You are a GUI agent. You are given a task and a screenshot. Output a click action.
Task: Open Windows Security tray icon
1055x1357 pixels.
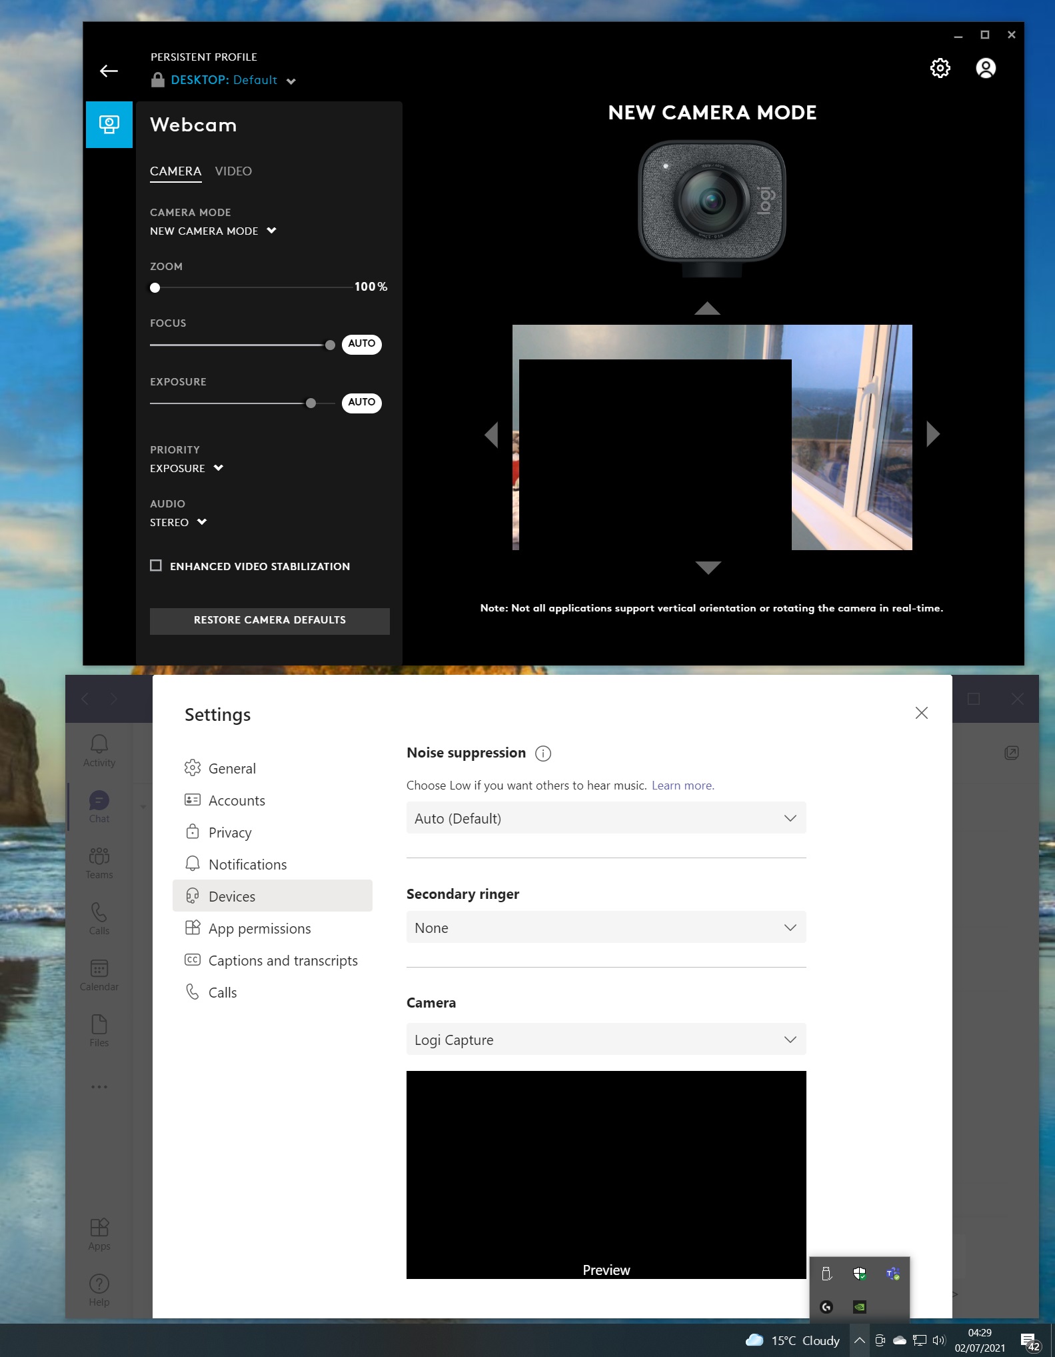860,1274
